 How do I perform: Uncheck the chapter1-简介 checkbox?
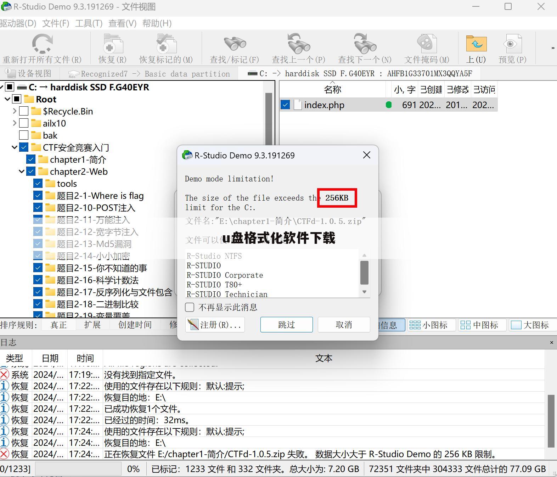click(31, 159)
